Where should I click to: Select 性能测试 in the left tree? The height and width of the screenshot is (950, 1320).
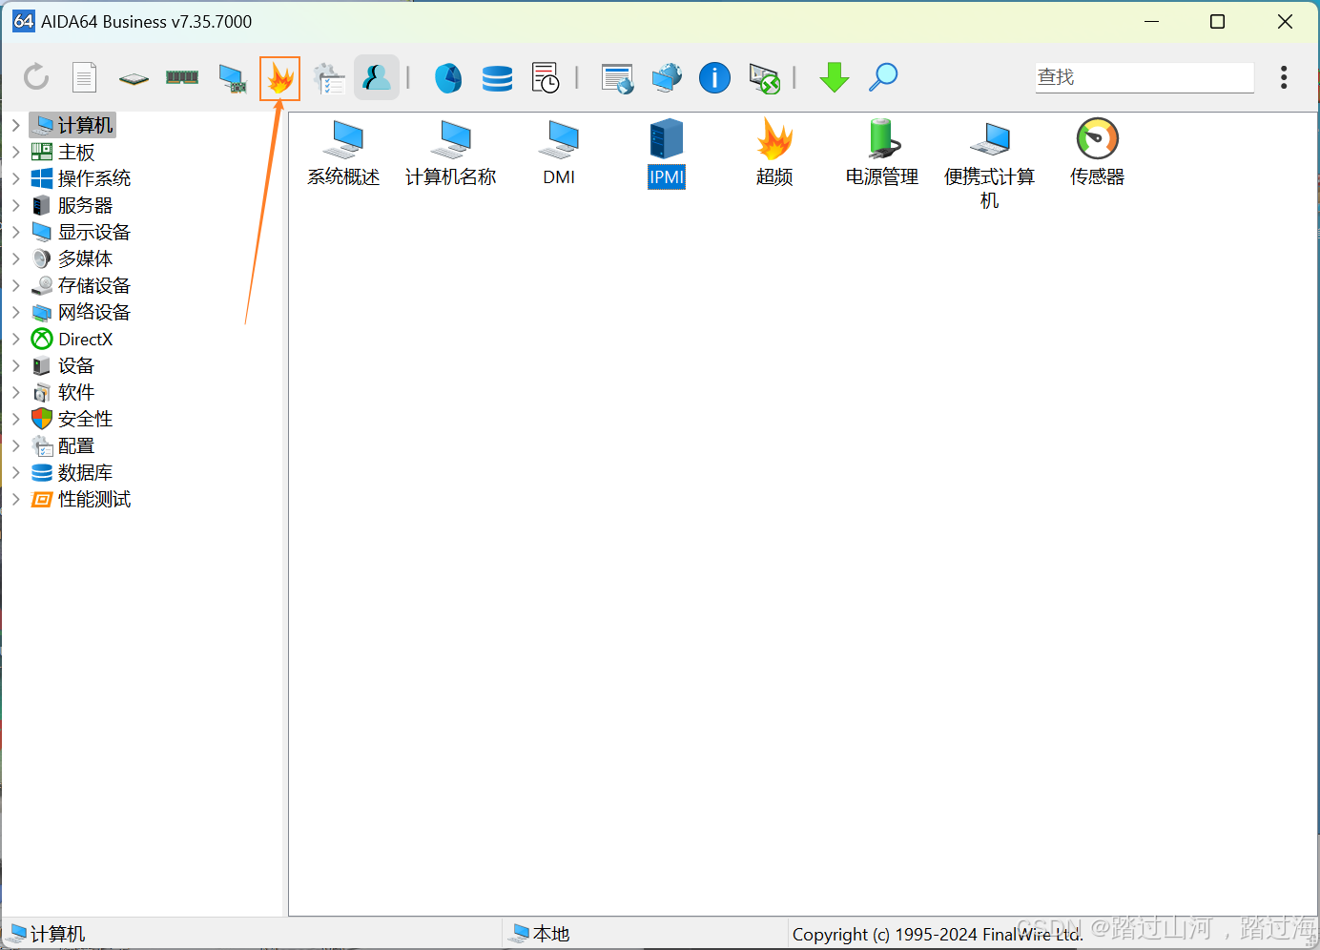[81, 499]
